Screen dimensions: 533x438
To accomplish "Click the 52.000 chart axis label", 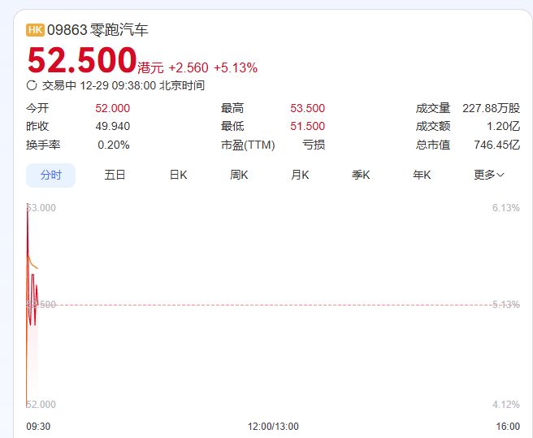I will tap(41, 405).
